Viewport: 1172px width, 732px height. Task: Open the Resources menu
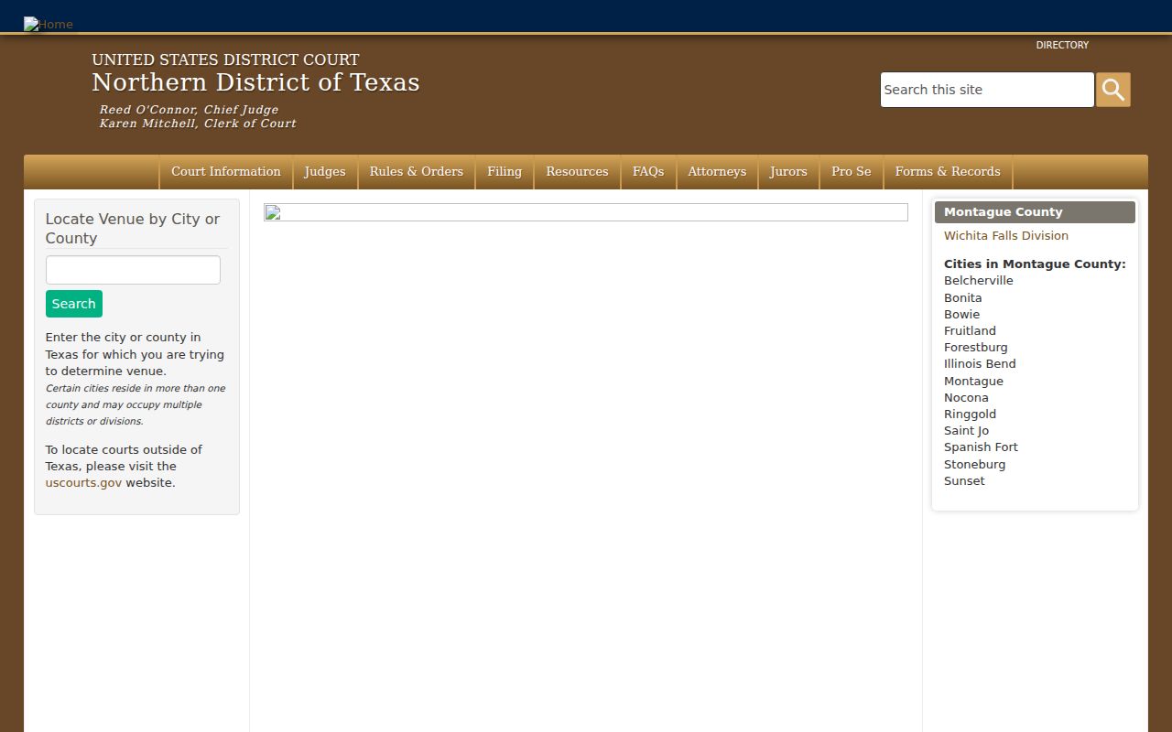click(x=577, y=172)
